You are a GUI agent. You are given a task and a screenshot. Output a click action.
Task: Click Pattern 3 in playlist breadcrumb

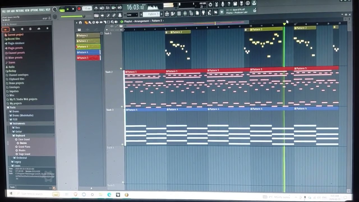157,21
